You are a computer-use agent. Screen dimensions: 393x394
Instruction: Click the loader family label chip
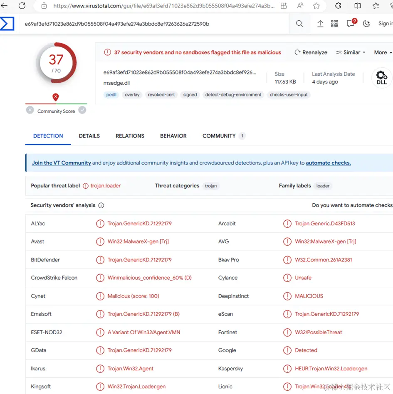(323, 186)
